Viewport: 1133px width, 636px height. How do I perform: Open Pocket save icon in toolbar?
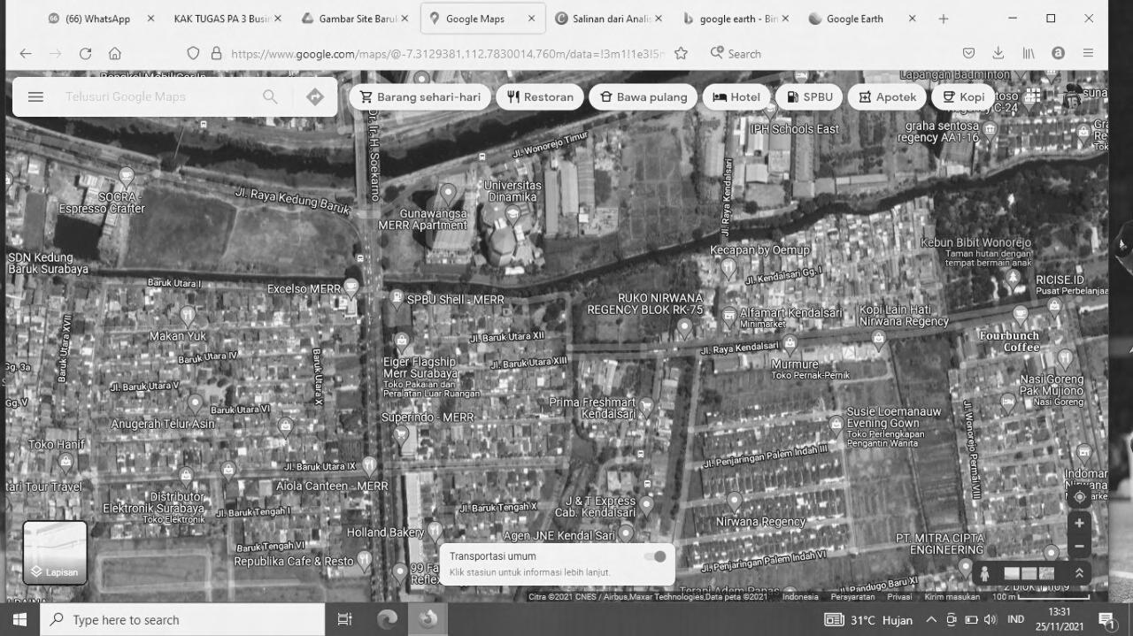point(968,54)
